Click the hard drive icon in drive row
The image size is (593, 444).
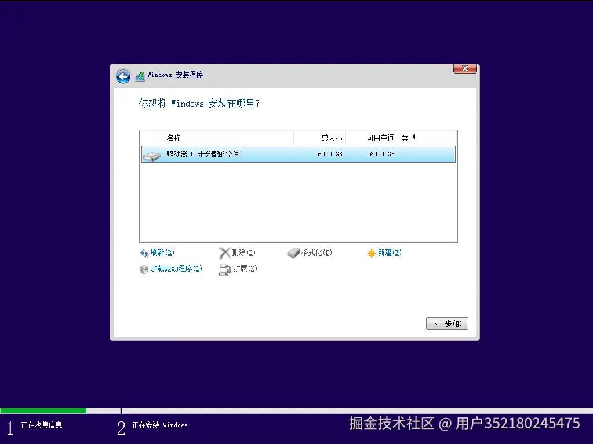pyautogui.click(x=152, y=156)
